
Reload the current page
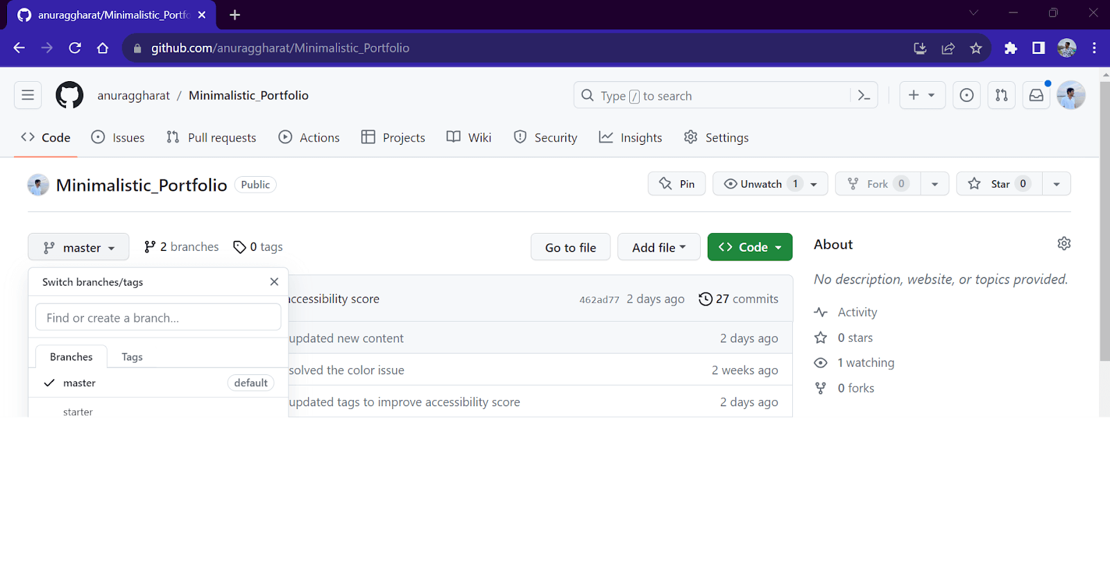(x=75, y=48)
